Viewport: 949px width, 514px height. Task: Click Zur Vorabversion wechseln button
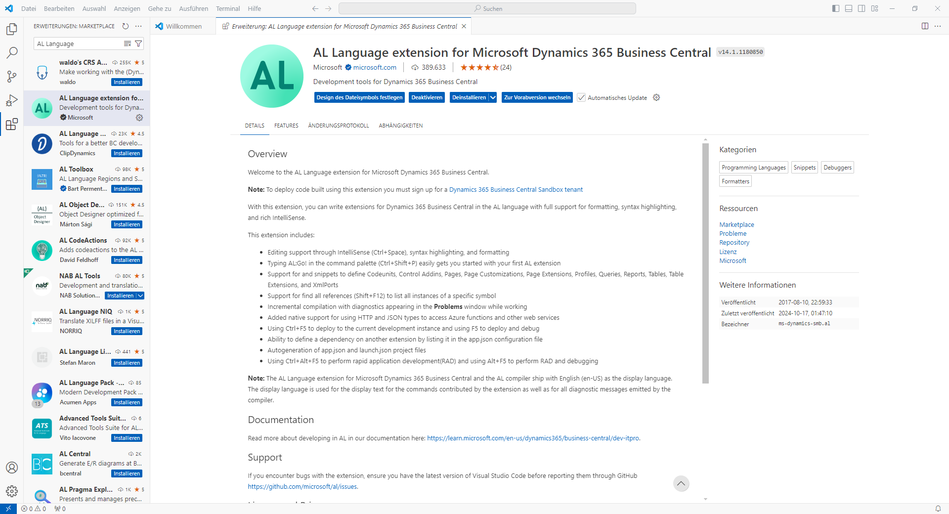[537, 97]
